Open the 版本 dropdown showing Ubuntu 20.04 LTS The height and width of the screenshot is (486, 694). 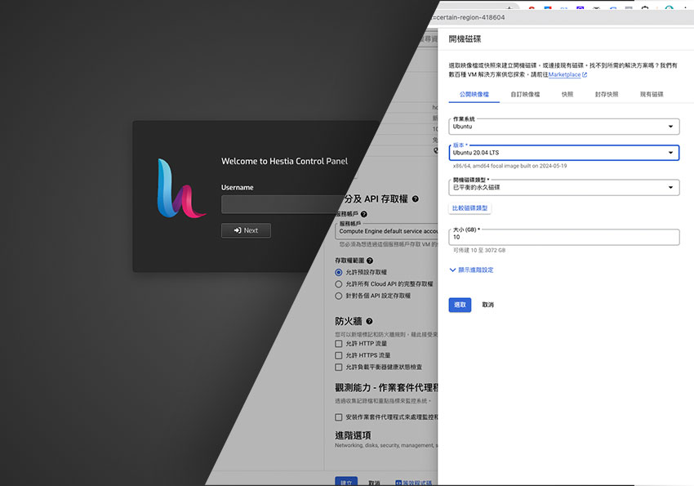[x=564, y=153]
